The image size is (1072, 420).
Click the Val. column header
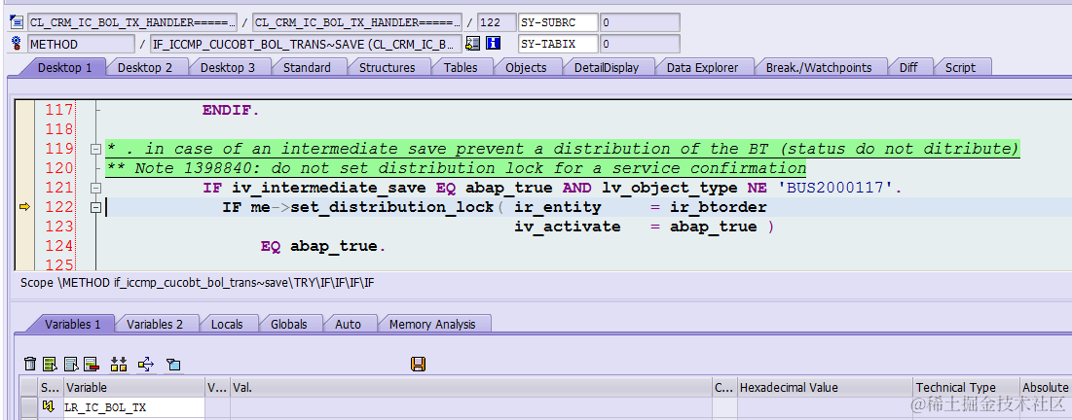click(471, 387)
